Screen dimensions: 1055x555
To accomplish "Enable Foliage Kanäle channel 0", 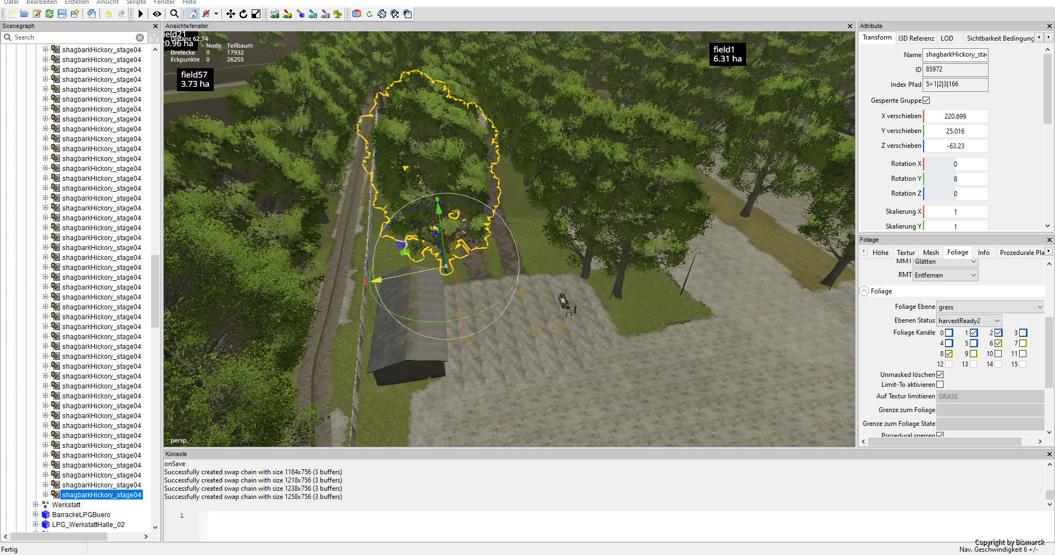I will tap(949, 333).
